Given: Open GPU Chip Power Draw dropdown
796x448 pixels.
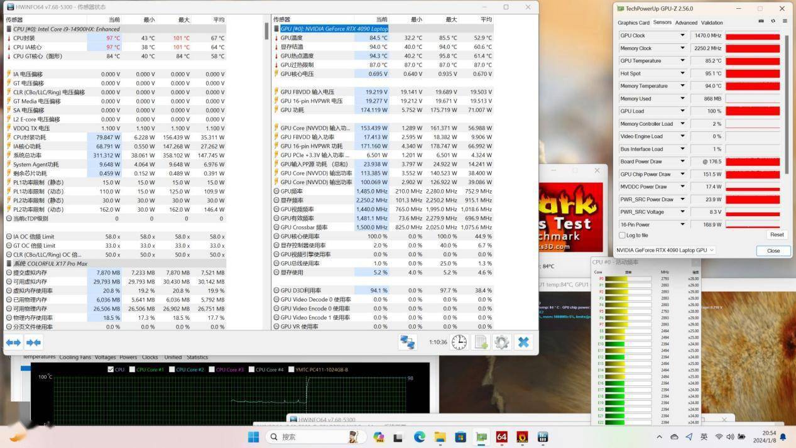Looking at the screenshot, I should [x=682, y=174].
